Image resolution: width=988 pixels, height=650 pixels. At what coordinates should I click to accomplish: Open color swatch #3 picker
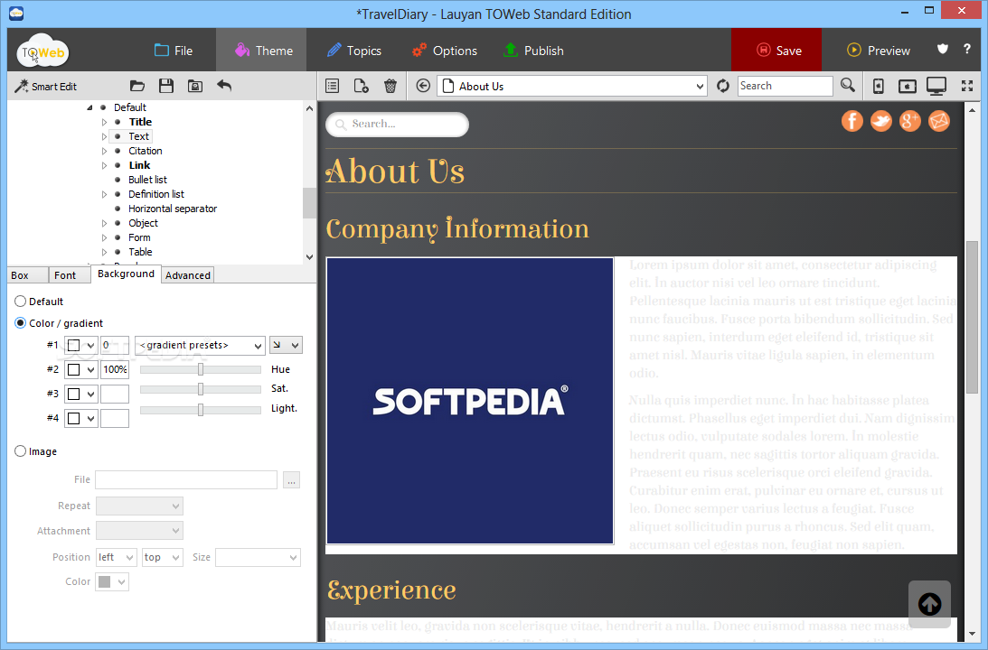click(x=80, y=394)
